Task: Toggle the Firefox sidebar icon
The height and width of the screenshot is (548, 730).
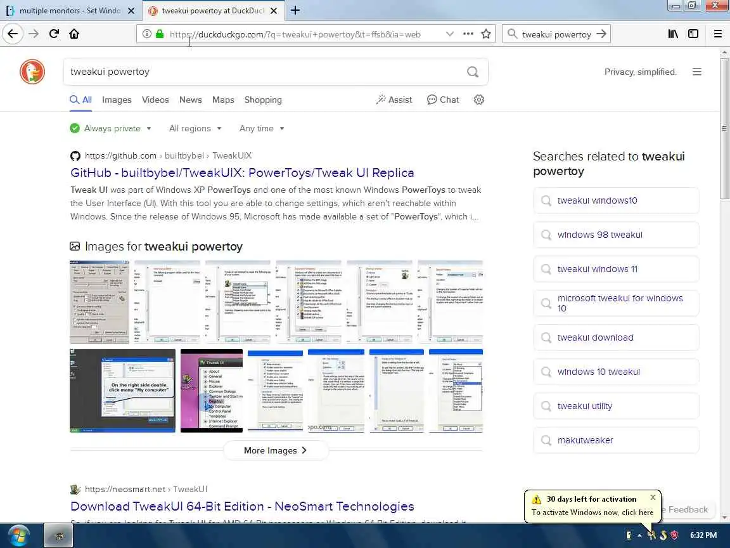Action: (693, 34)
